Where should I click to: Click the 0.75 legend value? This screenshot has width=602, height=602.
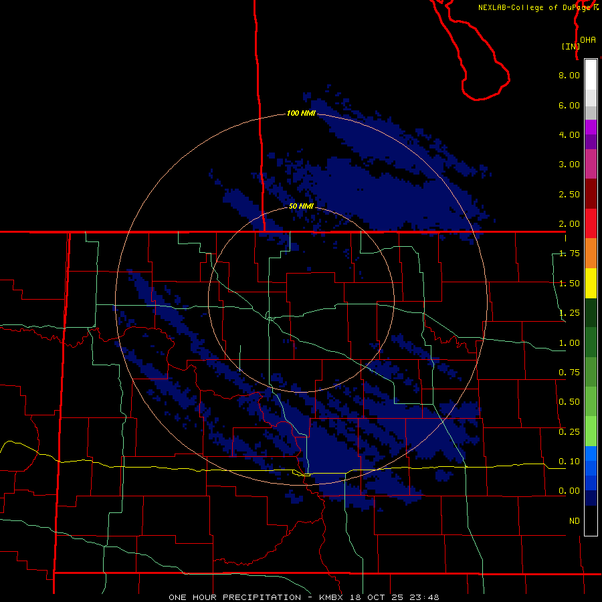569,373
